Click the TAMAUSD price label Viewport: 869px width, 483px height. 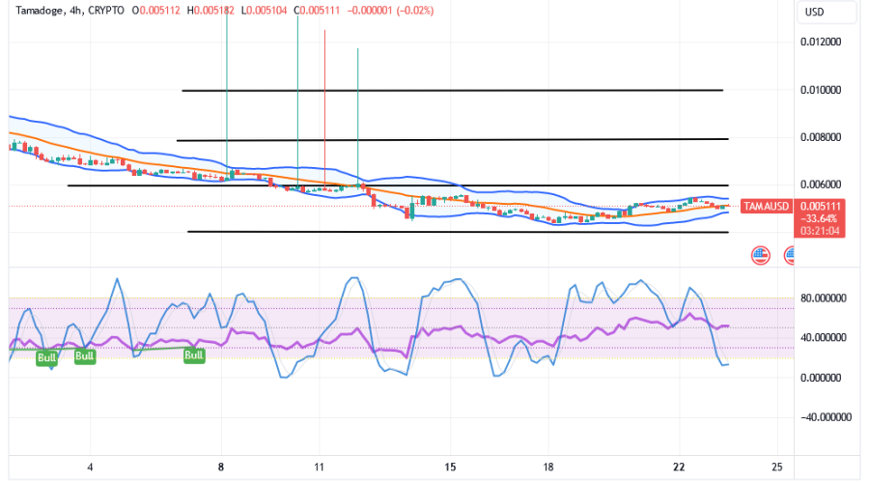point(766,207)
